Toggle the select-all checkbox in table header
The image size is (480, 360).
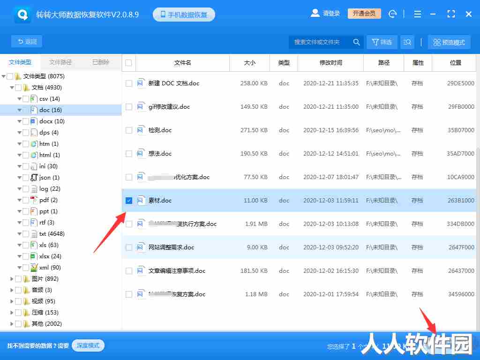pos(128,63)
